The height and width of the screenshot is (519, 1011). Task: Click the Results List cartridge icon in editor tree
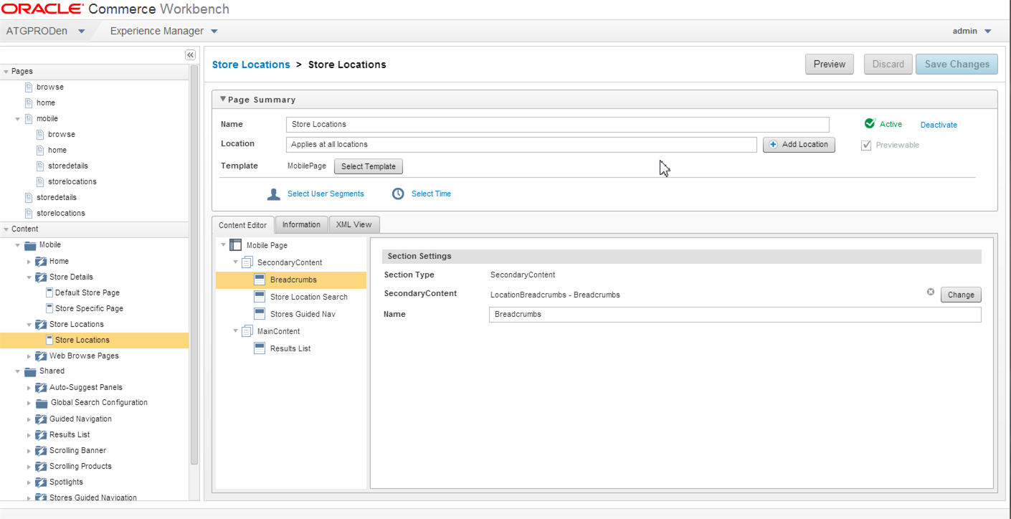tap(260, 348)
